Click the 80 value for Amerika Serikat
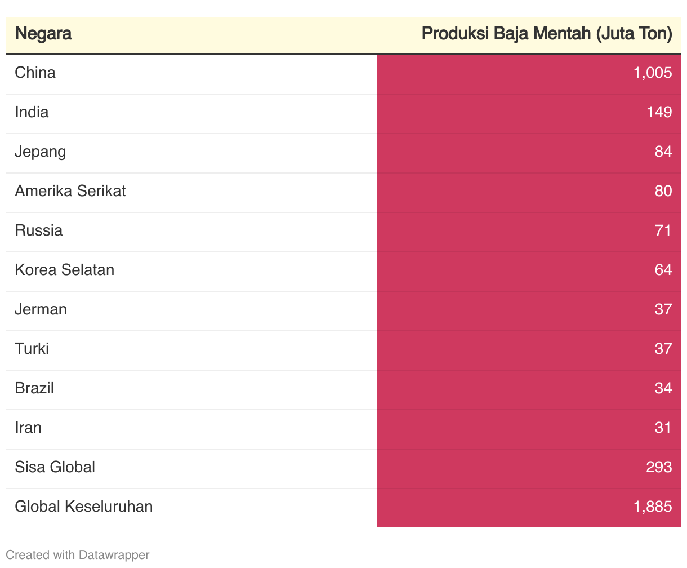This screenshot has width=687, height=568. pos(663,191)
